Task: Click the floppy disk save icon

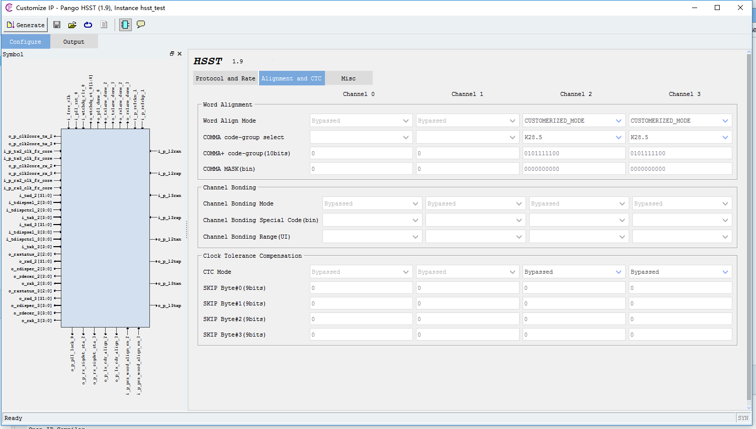Action: 57,25
